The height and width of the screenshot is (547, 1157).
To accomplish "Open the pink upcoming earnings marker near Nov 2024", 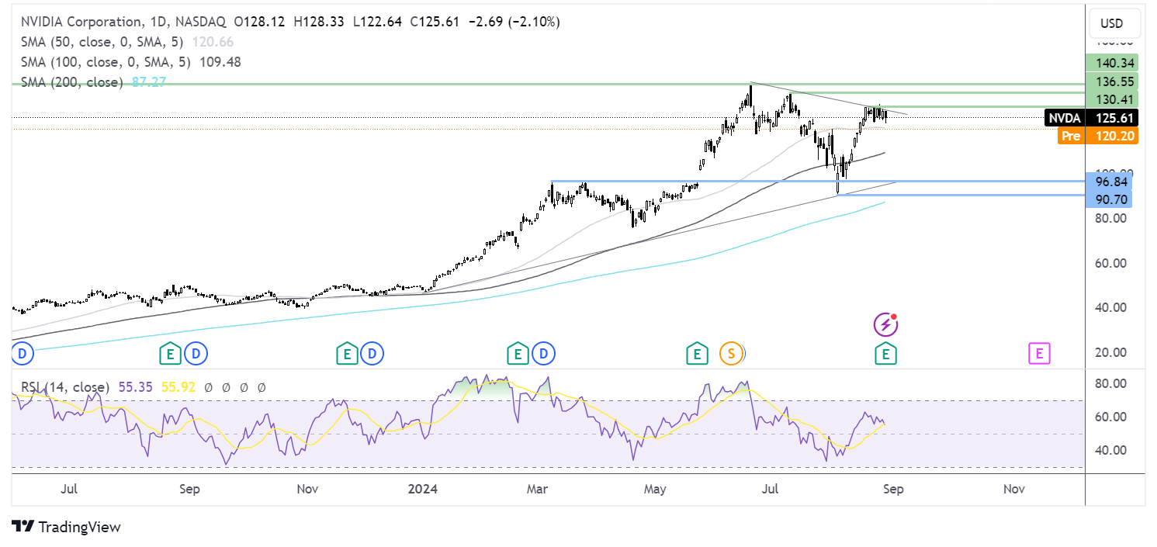I will tap(1038, 355).
